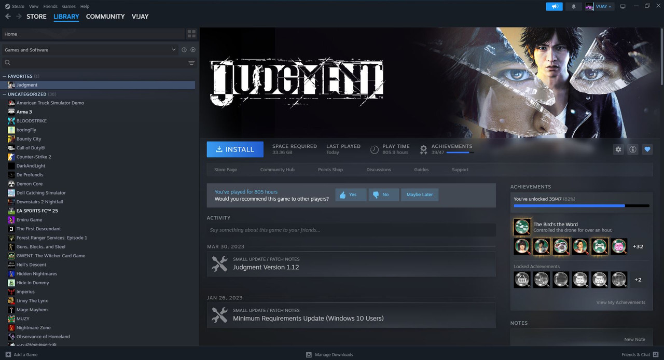
Task: Open Minimum Requirements Update patch notes
Action: click(x=351, y=315)
